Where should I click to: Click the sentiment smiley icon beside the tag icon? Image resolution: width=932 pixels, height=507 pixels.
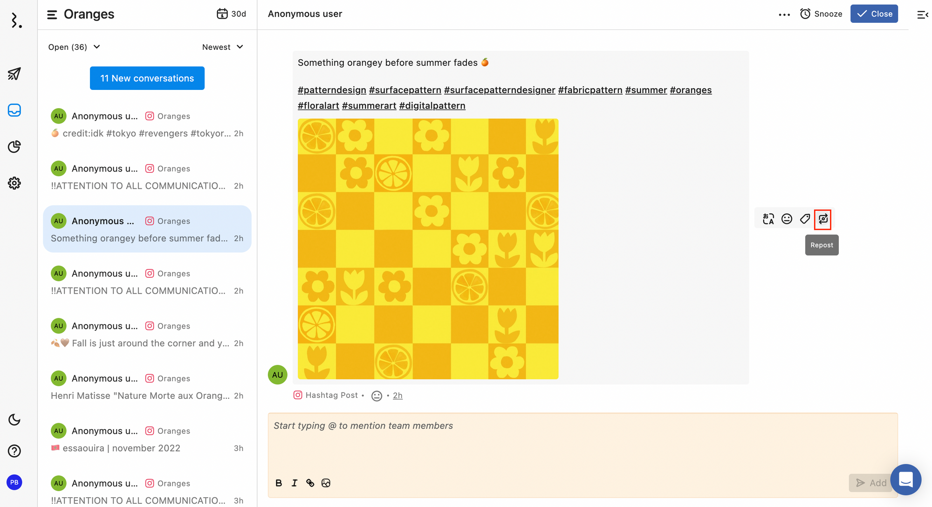tap(787, 219)
